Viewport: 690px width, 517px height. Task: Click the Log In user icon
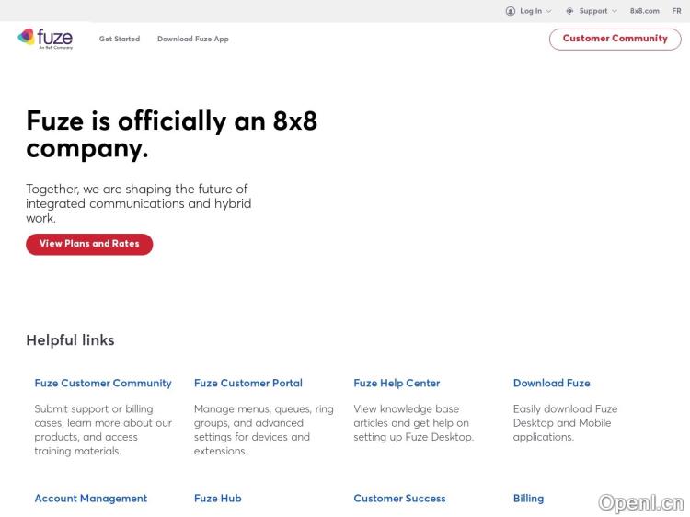click(x=511, y=11)
